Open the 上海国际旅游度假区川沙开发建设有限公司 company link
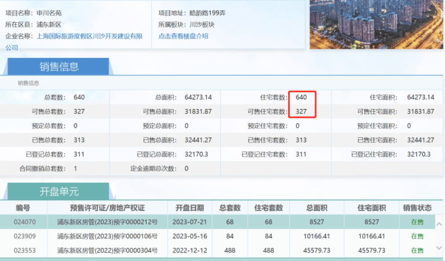445x261 pixels. pyautogui.click(x=90, y=37)
